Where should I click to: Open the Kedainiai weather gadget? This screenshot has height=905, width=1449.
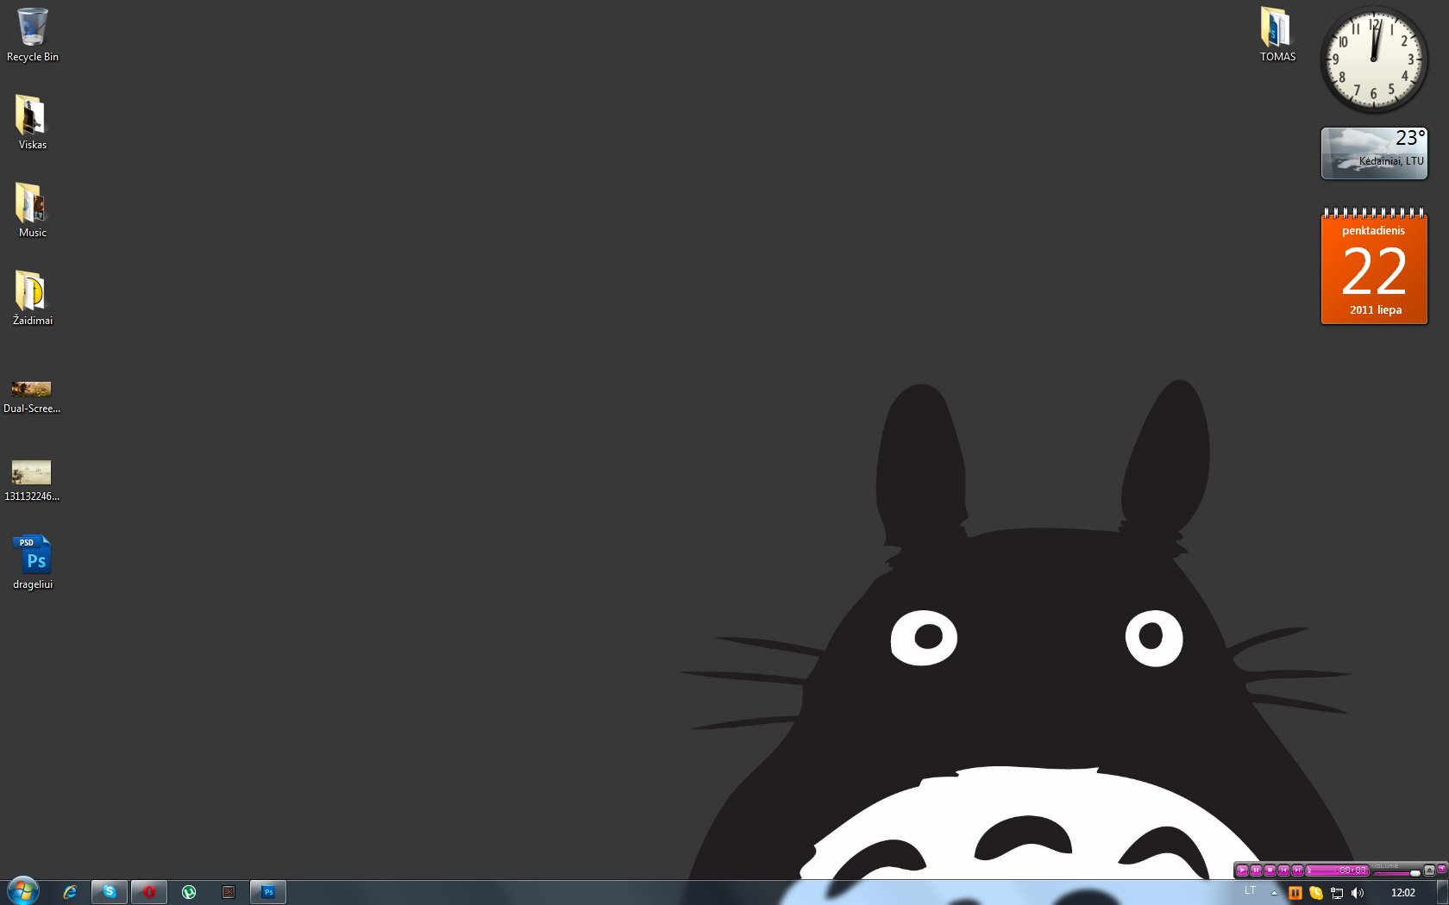[1374, 153]
